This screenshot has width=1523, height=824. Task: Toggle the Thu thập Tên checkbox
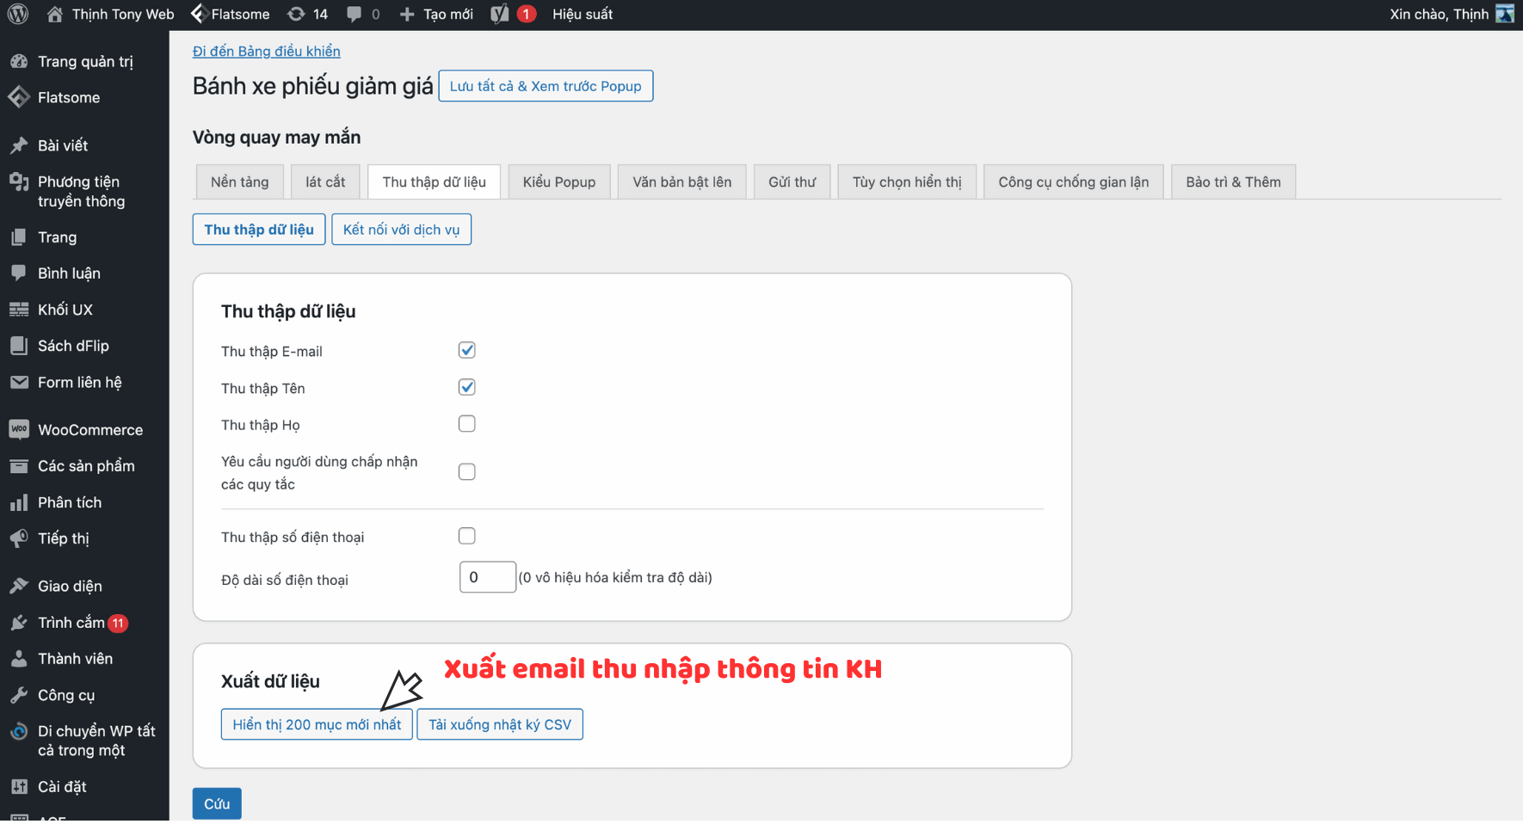467,388
